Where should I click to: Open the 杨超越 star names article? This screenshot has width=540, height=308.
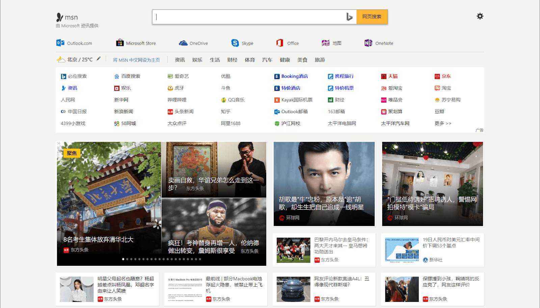(107, 289)
